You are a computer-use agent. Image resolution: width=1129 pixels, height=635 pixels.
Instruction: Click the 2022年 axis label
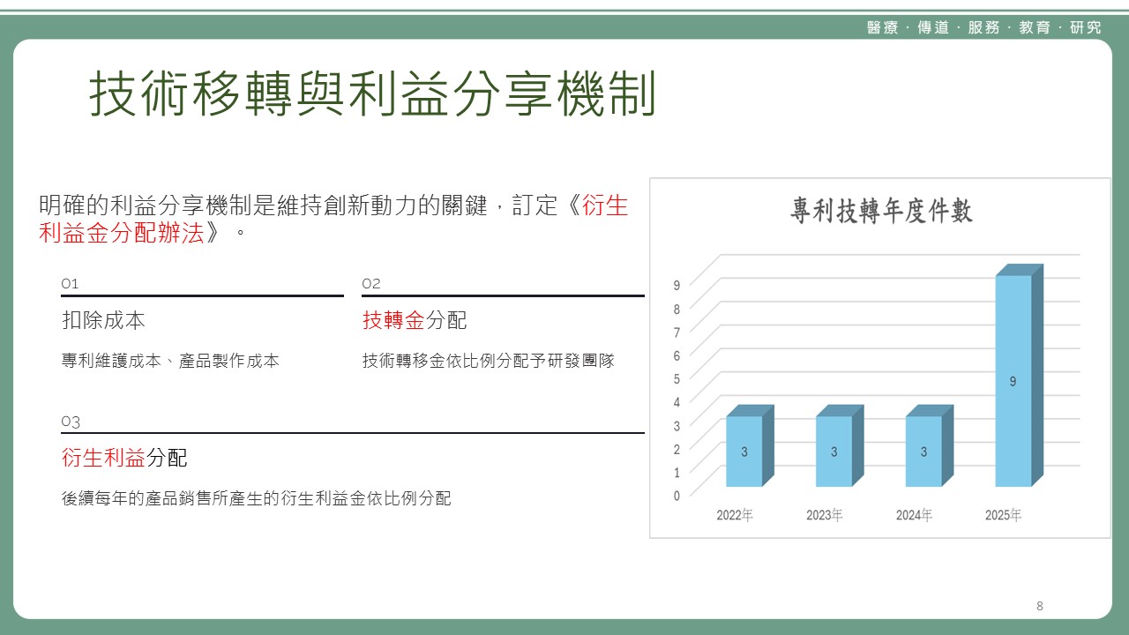tap(735, 516)
